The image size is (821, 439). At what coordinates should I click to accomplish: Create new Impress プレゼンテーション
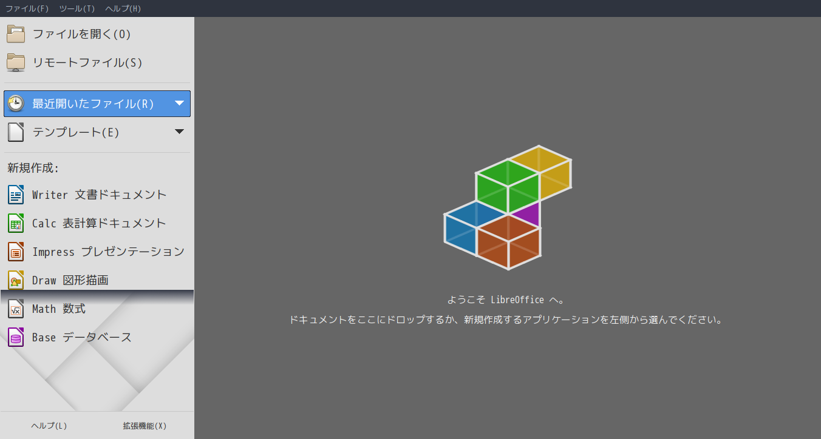pyautogui.click(x=97, y=252)
